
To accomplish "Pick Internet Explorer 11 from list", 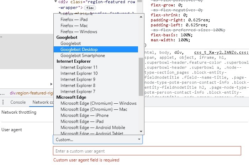I will click(79, 67).
